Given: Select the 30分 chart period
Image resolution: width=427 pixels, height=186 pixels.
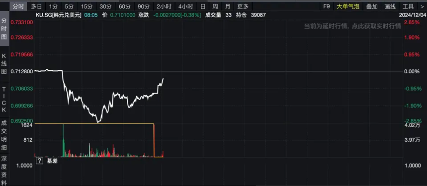Looking at the screenshot, I should tap(105, 7).
